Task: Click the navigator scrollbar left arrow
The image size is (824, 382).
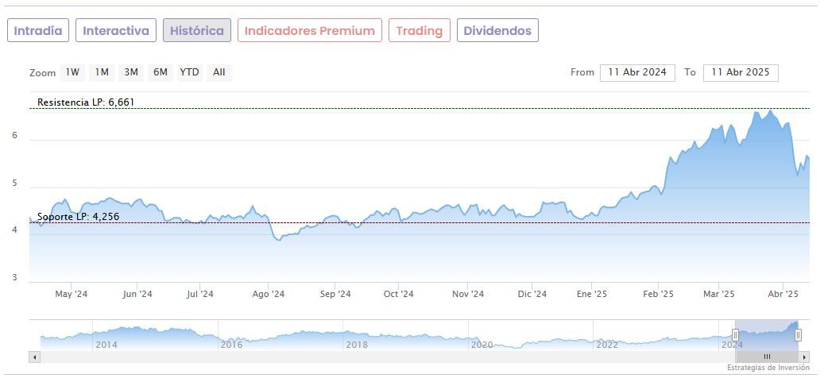Action: coord(34,357)
